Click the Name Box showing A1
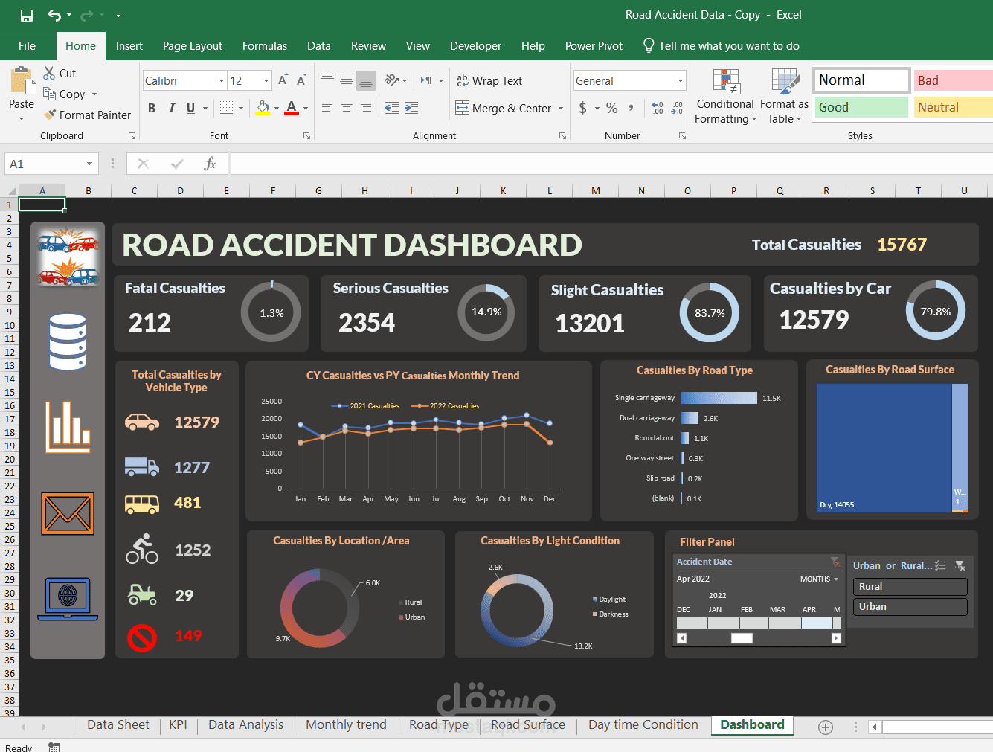993x752 pixels. click(x=46, y=164)
